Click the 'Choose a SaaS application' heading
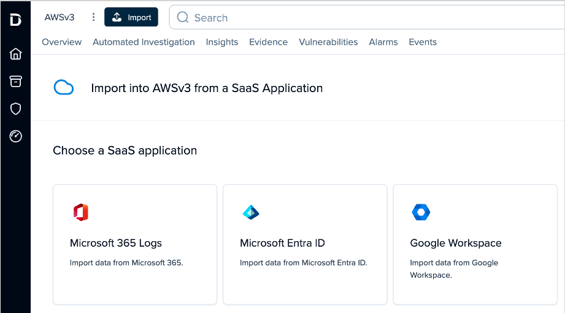565x313 pixels. point(125,150)
